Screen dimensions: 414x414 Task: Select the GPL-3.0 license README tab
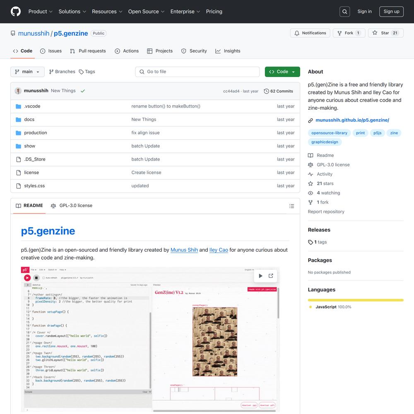(72, 206)
